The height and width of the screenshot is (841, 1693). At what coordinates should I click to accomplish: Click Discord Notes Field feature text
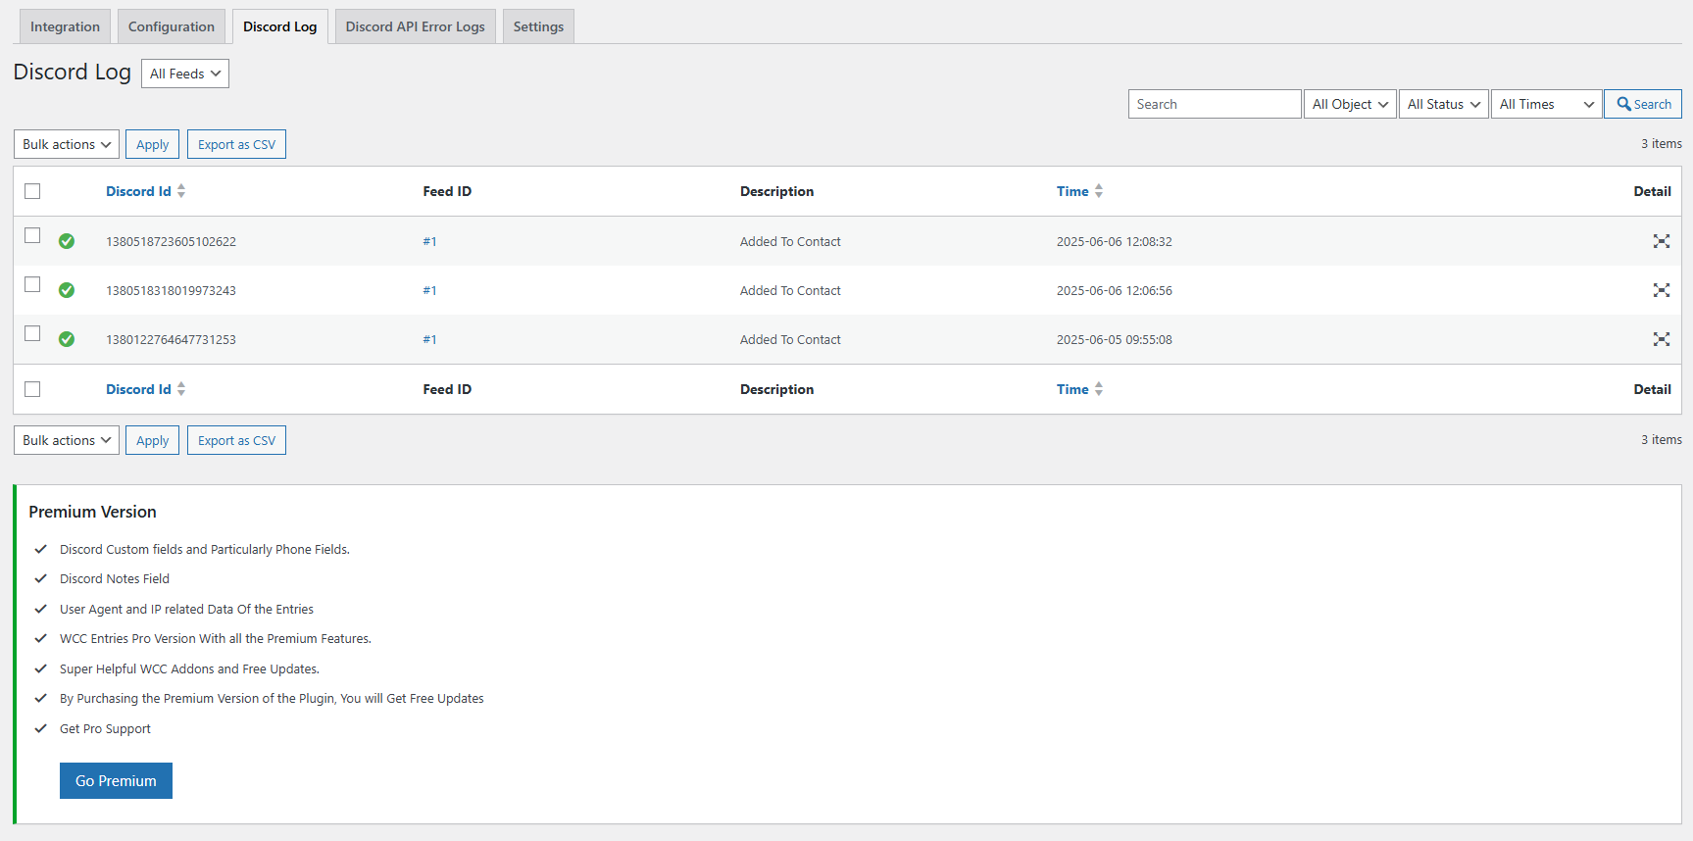point(115,579)
